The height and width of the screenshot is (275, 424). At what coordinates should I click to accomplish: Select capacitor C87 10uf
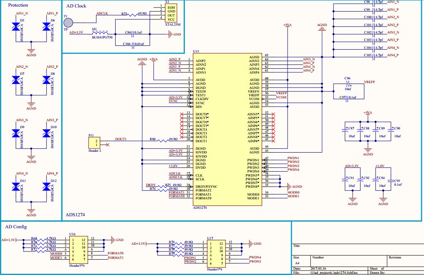coord(345,130)
